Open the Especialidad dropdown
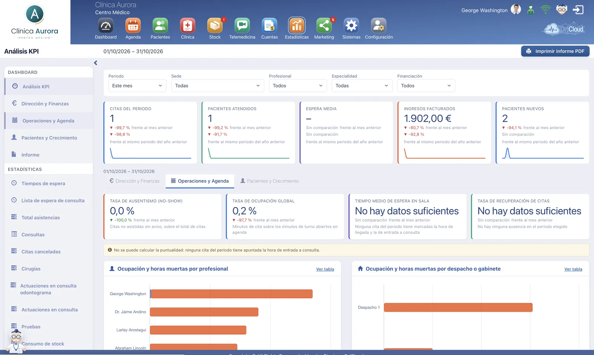Viewport: 594px width, 355px height. click(x=362, y=86)
